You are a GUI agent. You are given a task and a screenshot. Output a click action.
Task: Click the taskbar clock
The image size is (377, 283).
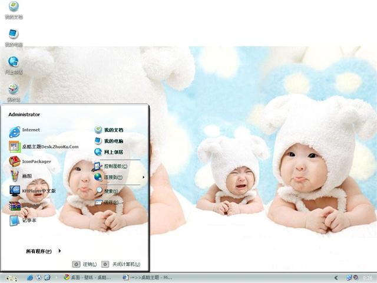point(368,278)
